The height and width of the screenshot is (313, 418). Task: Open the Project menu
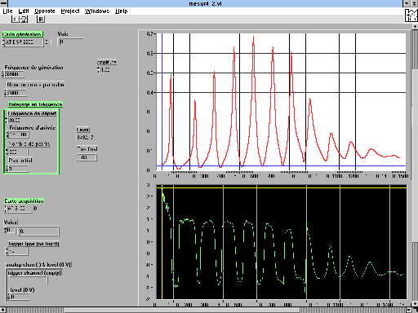click(70, 11)
